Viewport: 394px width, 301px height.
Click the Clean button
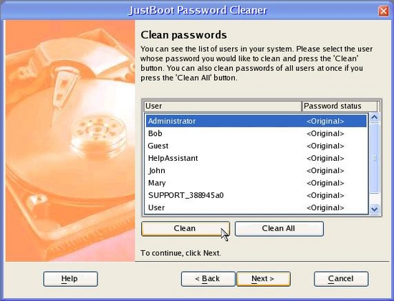click(186, 229)
